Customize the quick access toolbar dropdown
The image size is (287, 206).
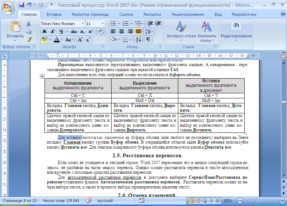[51, 5]
